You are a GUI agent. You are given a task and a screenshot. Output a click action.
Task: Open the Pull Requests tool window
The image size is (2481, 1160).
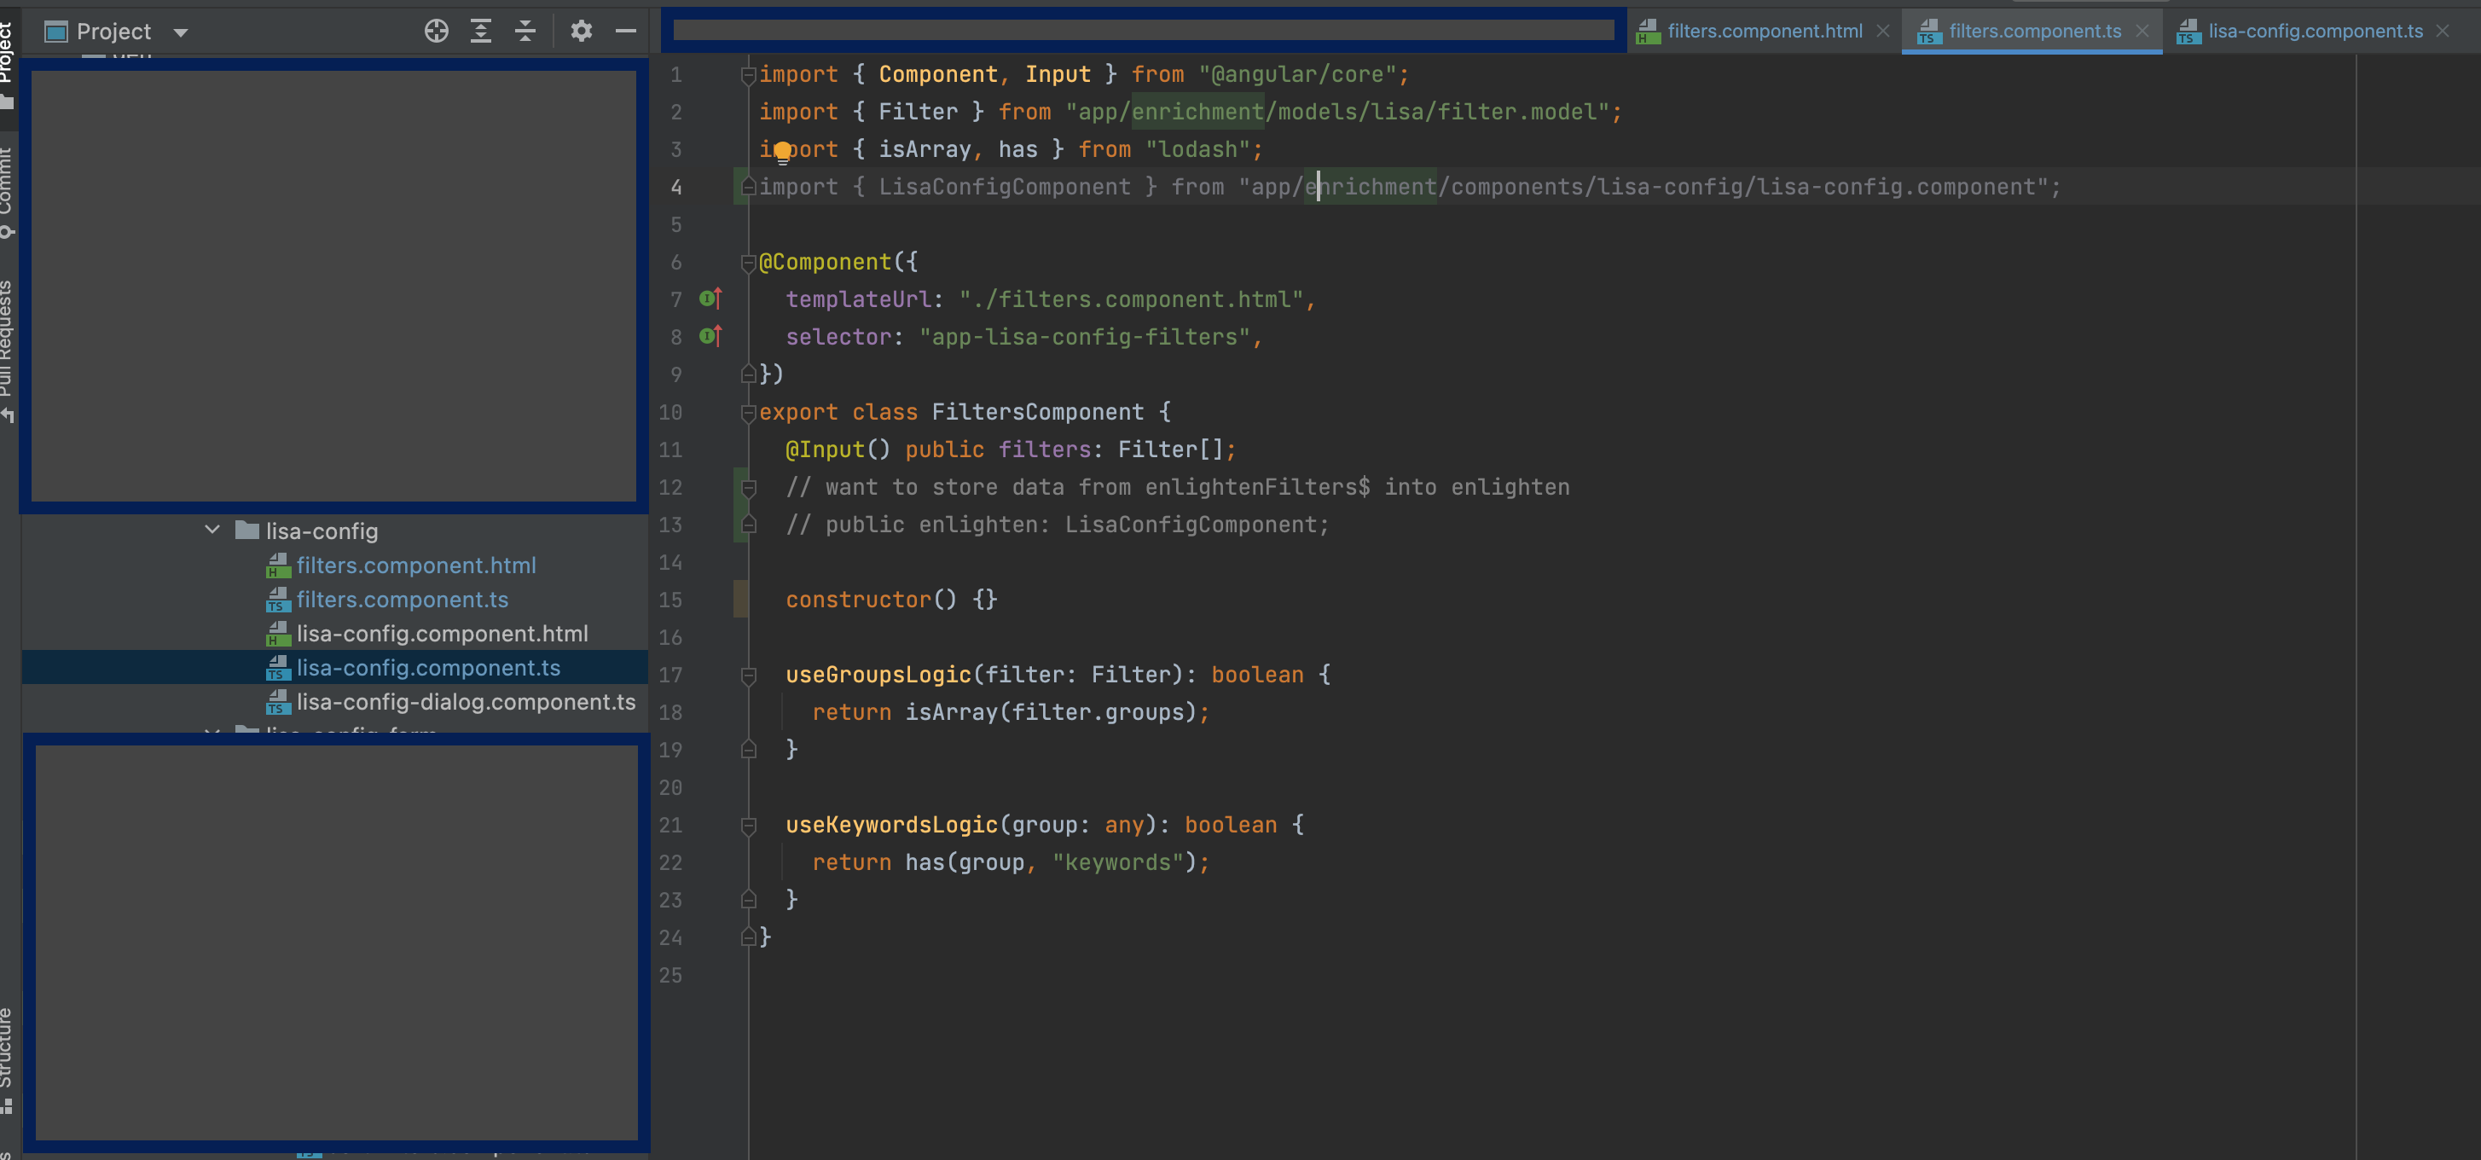tap(7, 350)
